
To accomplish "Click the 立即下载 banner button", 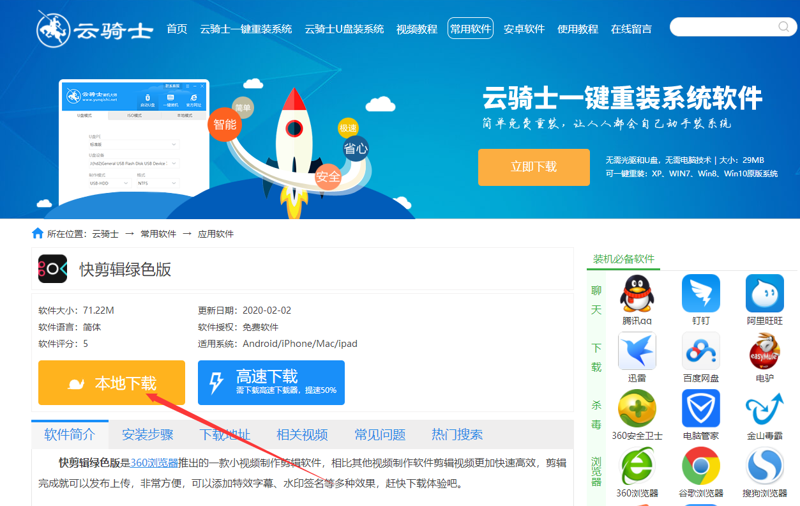I will (x=534, y=167).
